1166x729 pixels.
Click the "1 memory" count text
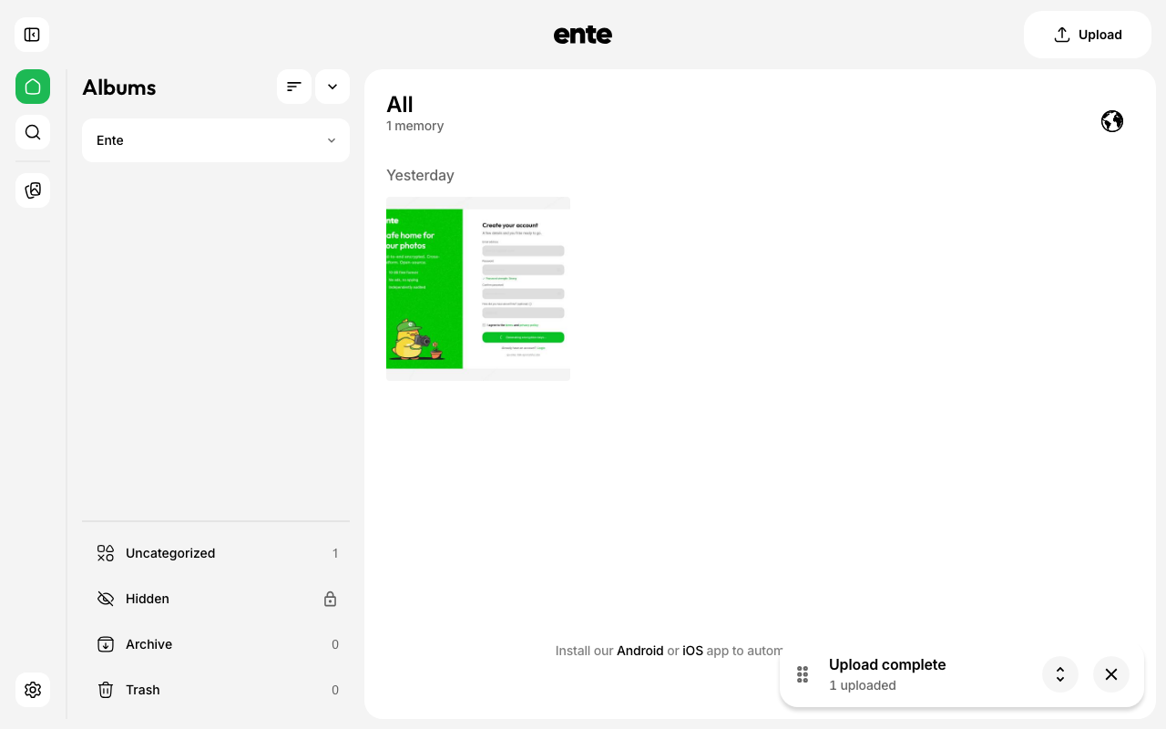click(x=415, y=126)
